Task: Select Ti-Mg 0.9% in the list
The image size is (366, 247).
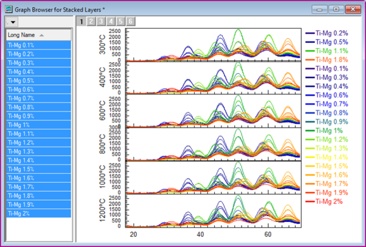Action: click(x=39, y=116)
